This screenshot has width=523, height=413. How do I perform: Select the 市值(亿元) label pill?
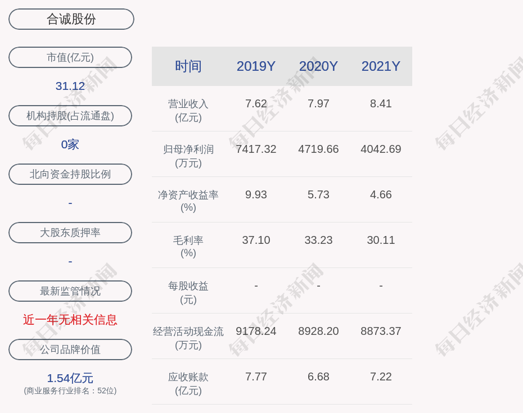click(x=70, y=57)
